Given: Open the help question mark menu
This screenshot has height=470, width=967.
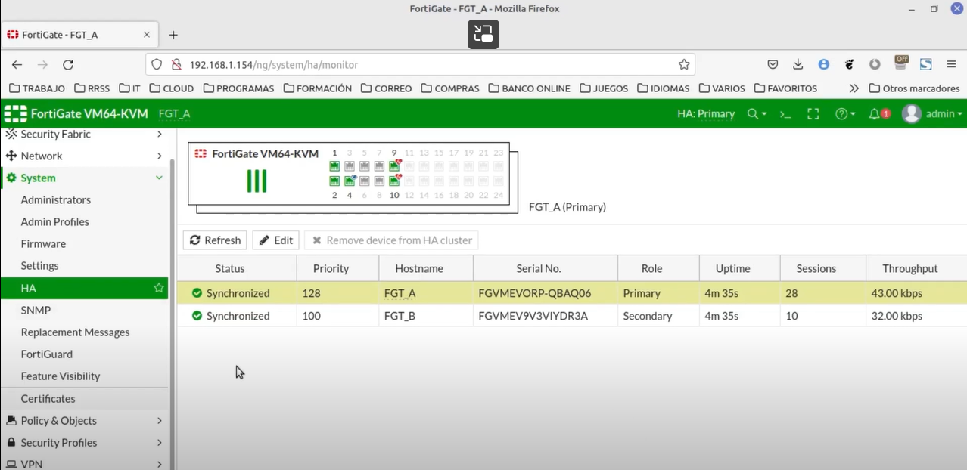Looking at the screenshot, I should pos(844,114).
